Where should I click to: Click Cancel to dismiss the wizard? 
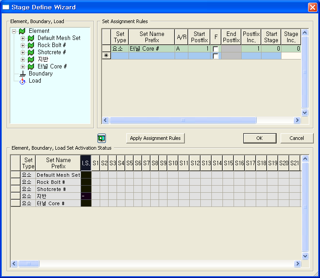[x=297, y=138]
